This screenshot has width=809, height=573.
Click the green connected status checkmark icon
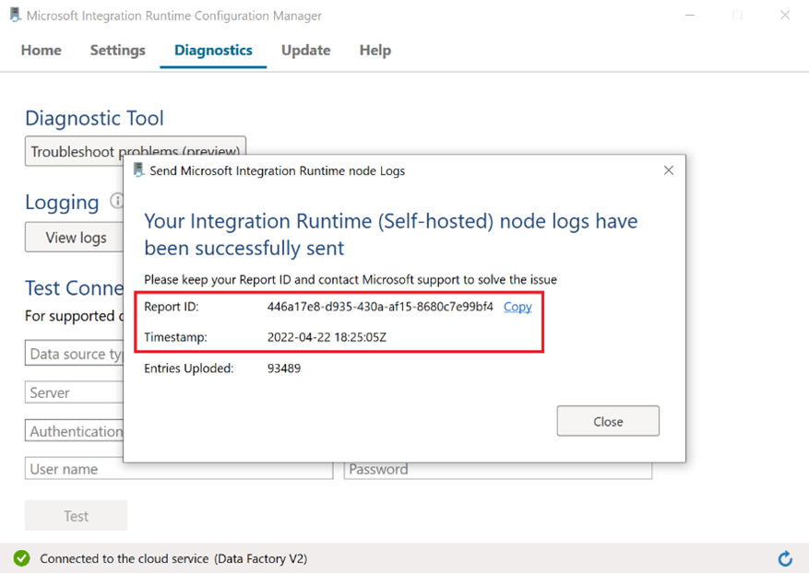coord(21,558)
